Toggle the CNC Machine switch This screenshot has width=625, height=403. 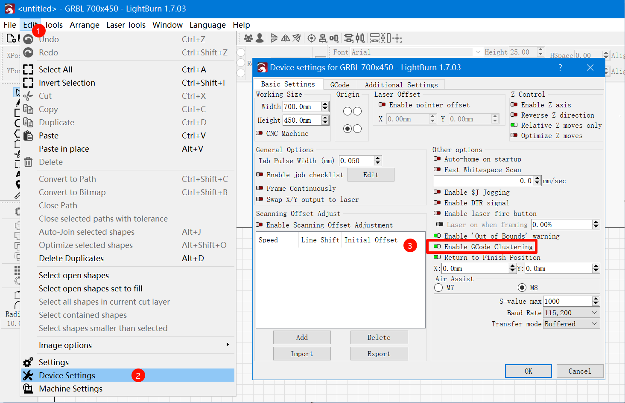(x=259, y=133)
